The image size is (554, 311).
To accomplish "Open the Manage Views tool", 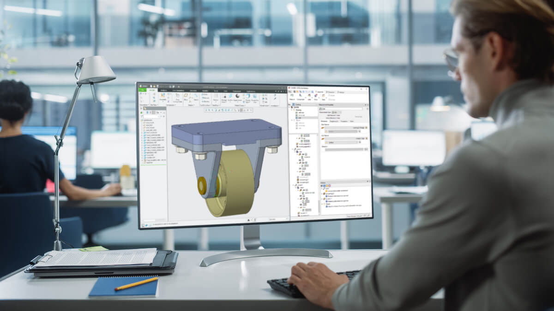I will (x=224, y=98).
